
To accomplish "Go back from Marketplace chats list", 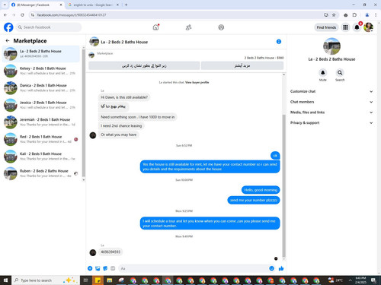I will point(8,40).
